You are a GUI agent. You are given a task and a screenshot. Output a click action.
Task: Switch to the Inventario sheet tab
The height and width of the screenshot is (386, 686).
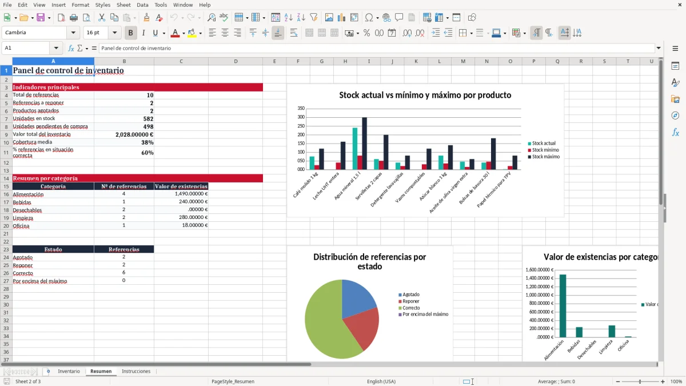69,371
